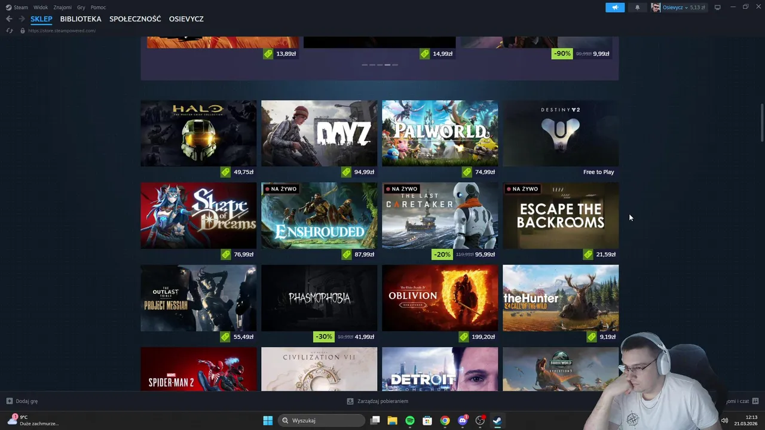The image size is (765, 430).
Task: Open the Detroit Become Human tile
Action: pyautogui.click(x=440, y=369)
